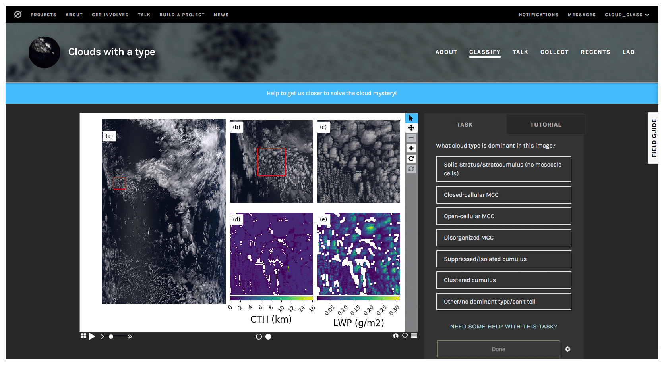Image resolution: width=664 pixels, height=365 pixels.
Task: Switch to the grid frame view icon
Action: pos(83,336)
